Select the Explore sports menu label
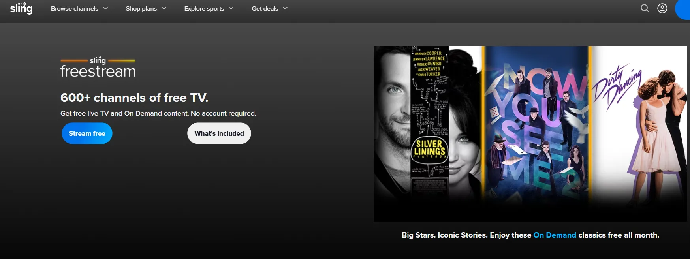 [x=204, y=8]
